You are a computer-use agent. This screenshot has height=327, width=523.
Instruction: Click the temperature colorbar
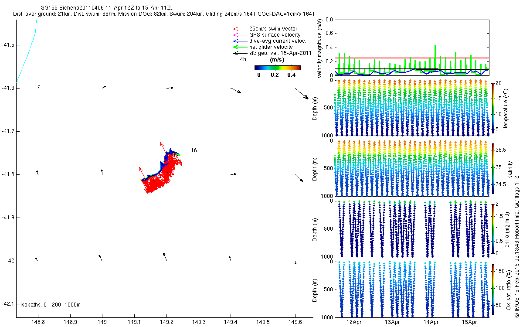[x=492, y=107]
